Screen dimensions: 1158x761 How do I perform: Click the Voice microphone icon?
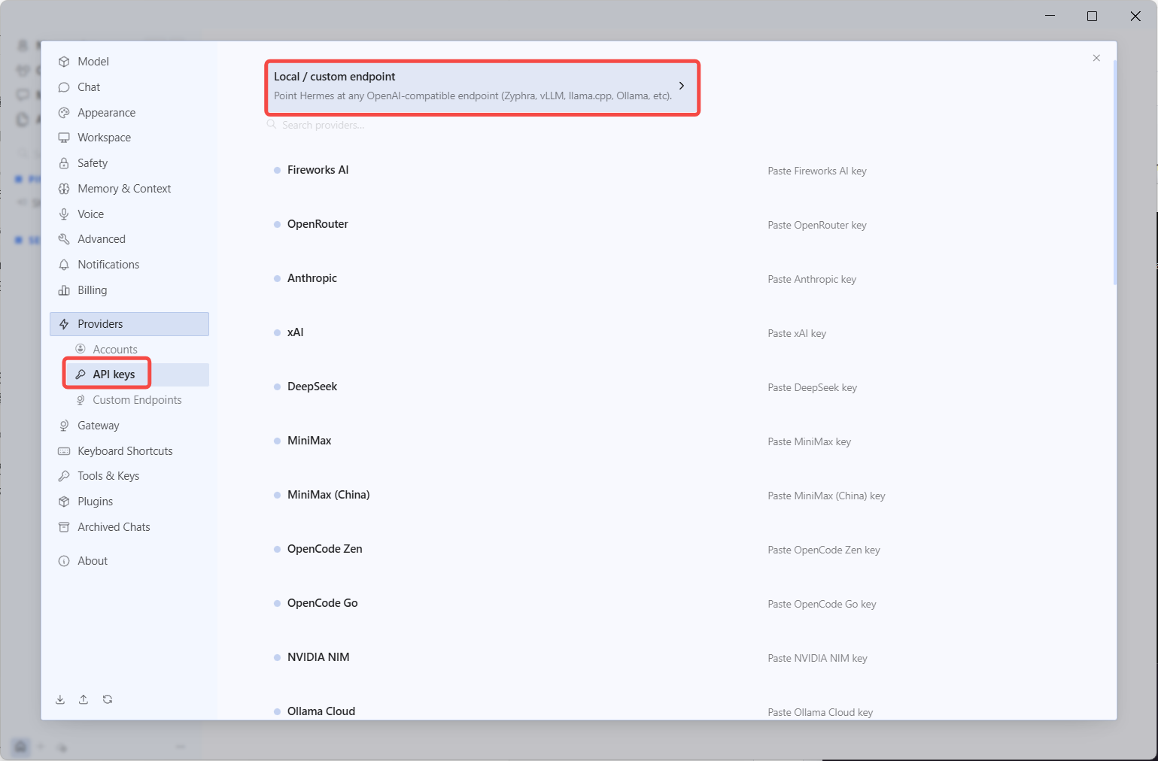[64, 214]
